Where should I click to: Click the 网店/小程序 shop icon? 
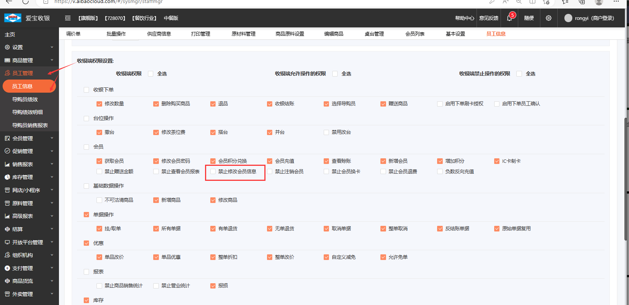[x=7, y=190]
